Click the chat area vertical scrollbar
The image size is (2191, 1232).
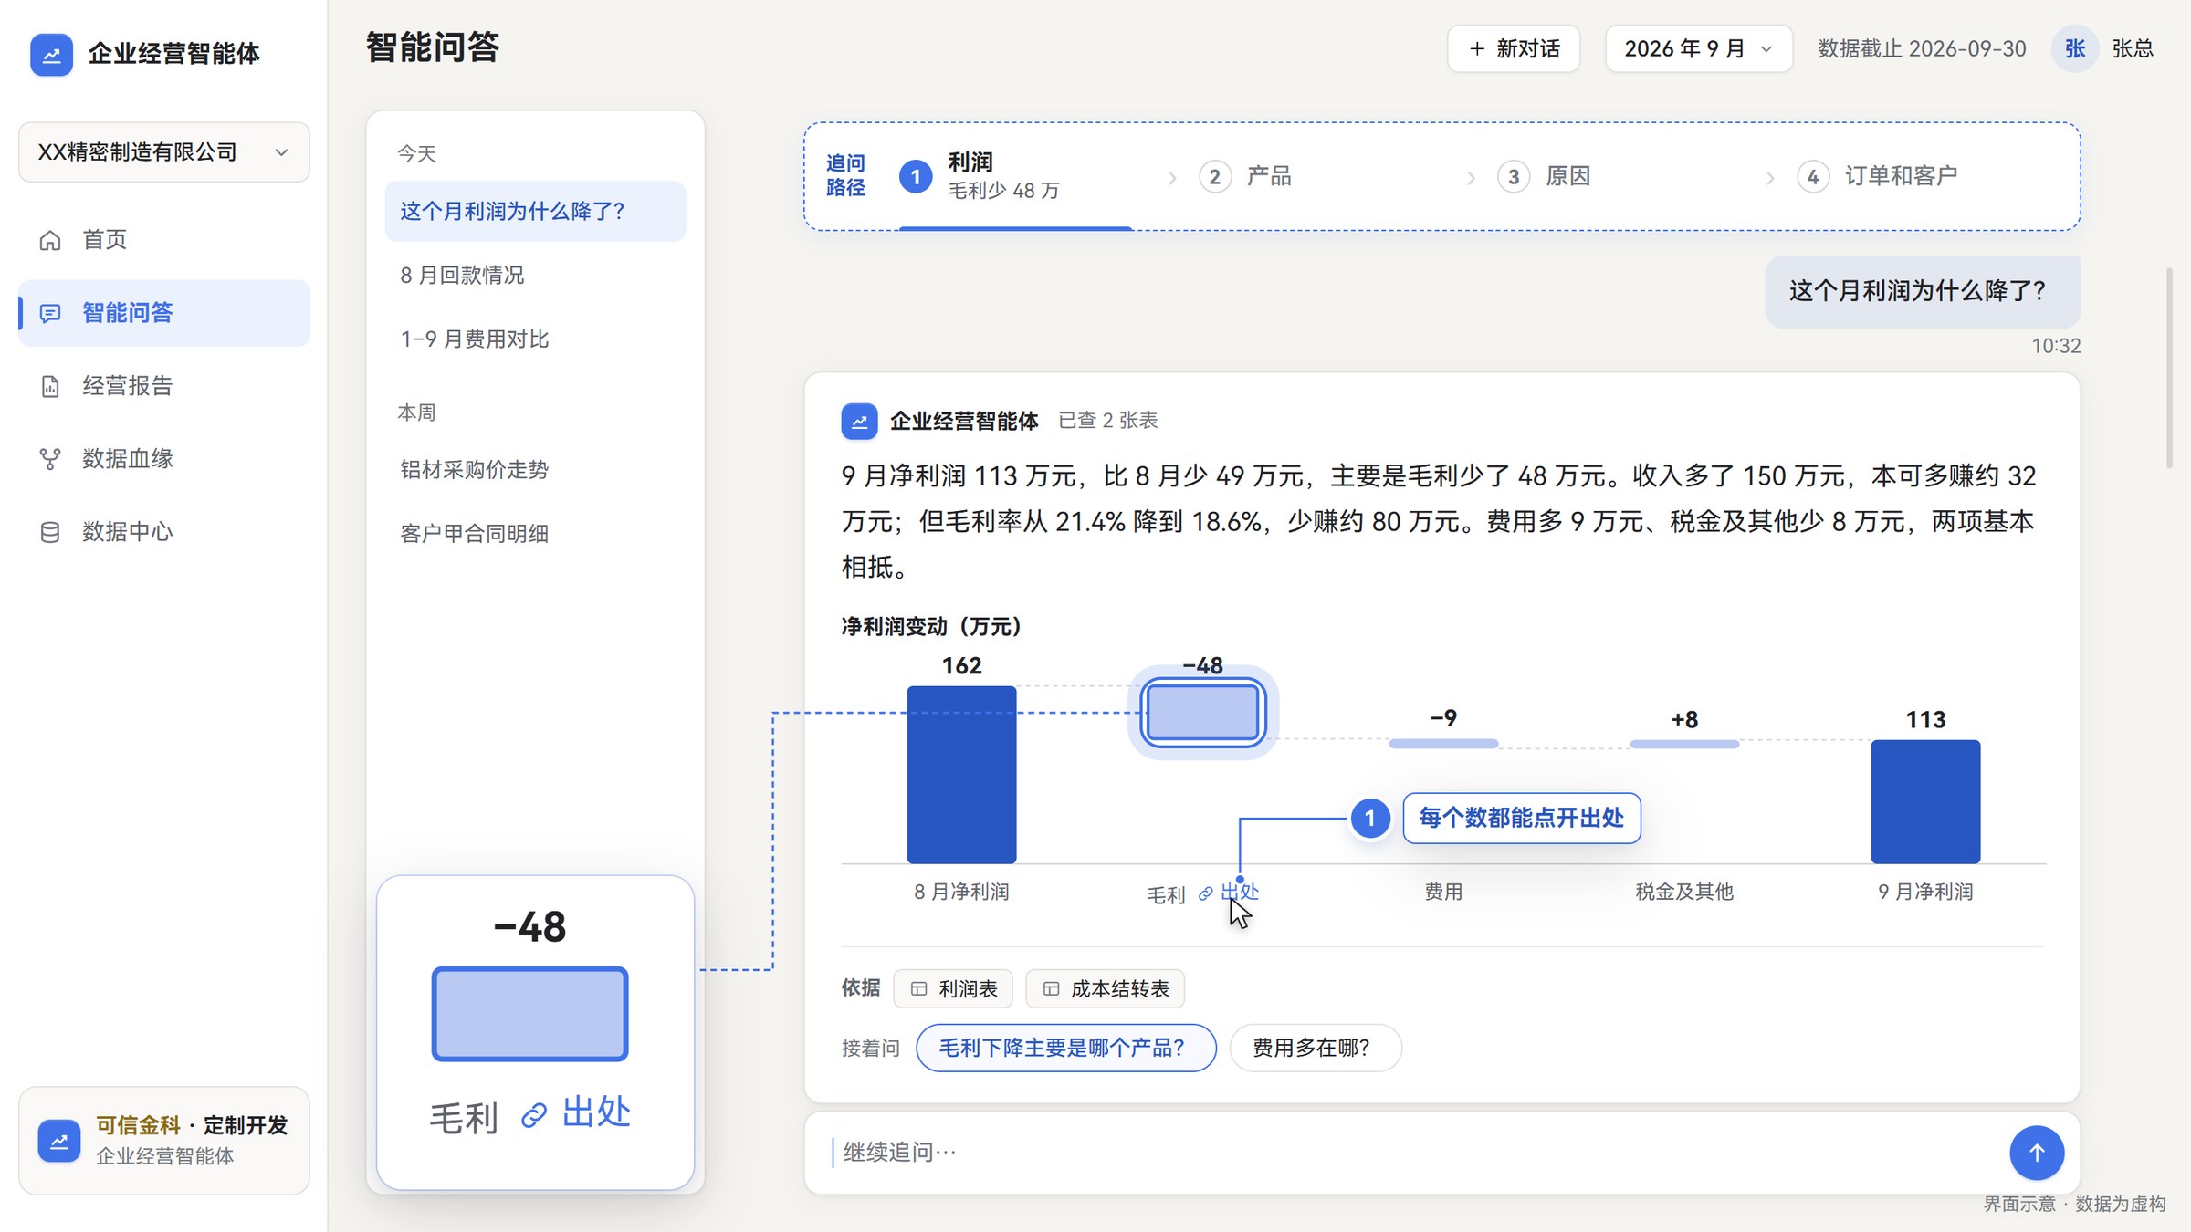point(2169,369)
